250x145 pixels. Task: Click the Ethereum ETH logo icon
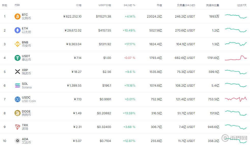(17, 30)
